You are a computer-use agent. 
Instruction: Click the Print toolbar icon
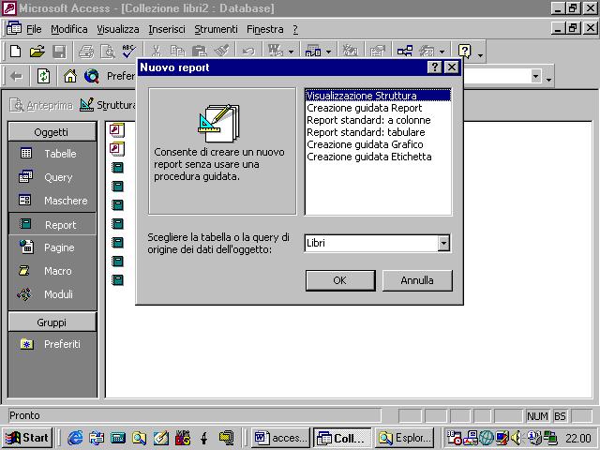pyautogui.click(x=86, y=52)
